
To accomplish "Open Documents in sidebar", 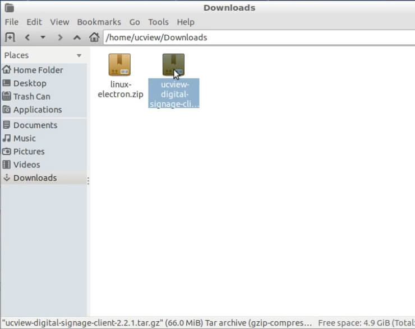I will pyautogui.click(x=44, y=125).
